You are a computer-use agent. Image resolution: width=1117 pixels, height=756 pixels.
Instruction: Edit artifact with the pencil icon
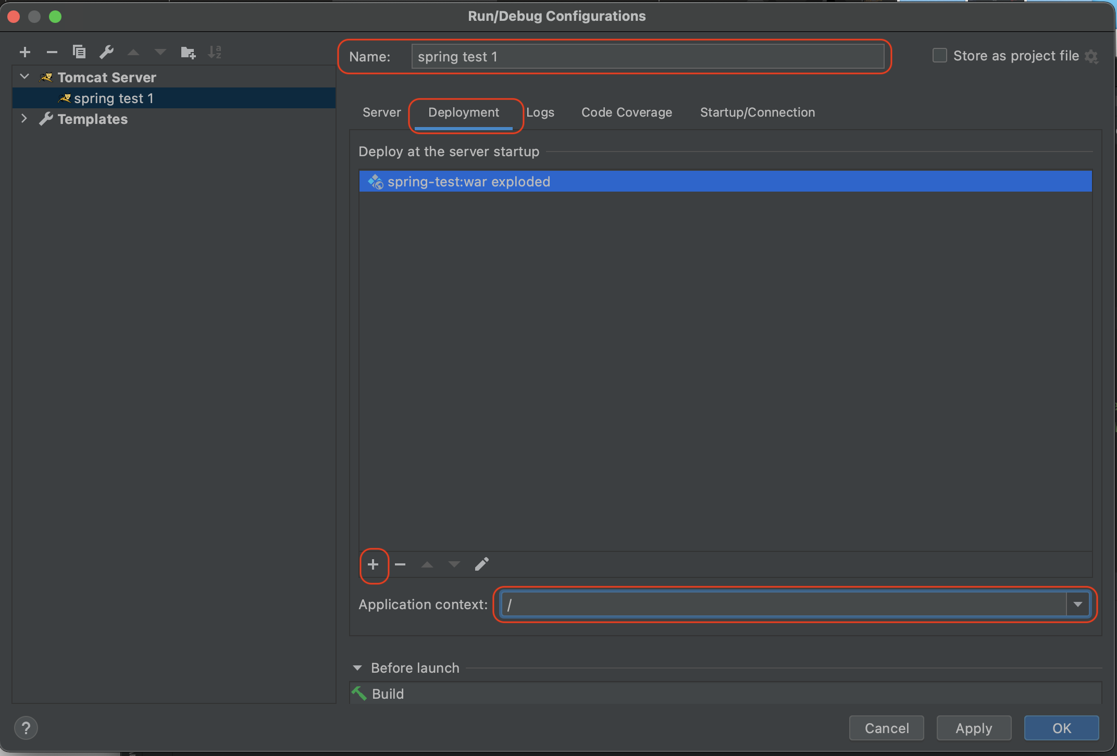481,564
